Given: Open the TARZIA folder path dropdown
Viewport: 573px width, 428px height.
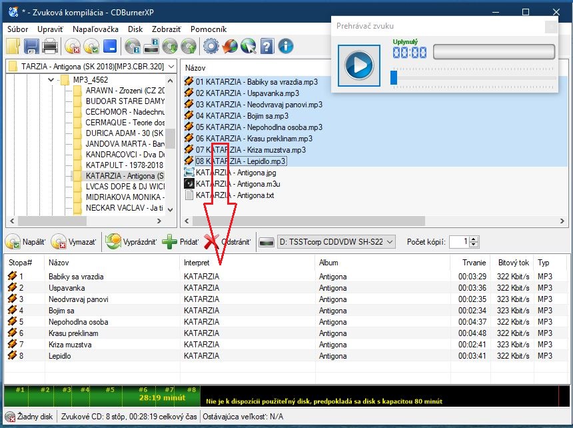Looking at the screenshot, I should [171, 67].
